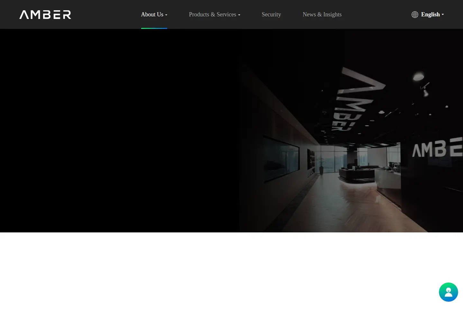This screenshot has height=321, width=463.
Task: Open the About Us dropdown menu
Action: tap(154, 14)
